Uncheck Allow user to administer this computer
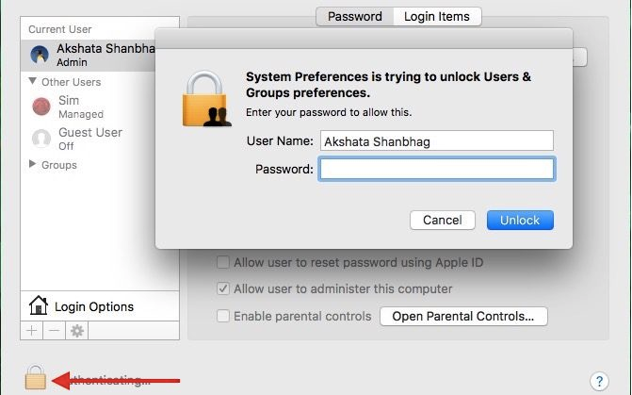Viewport: 632px width, 395px height. tap(223, 288)
